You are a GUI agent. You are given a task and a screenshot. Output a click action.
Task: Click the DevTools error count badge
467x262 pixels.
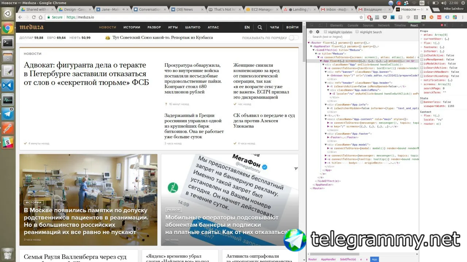pyautogui.click(x=443, y=25)
